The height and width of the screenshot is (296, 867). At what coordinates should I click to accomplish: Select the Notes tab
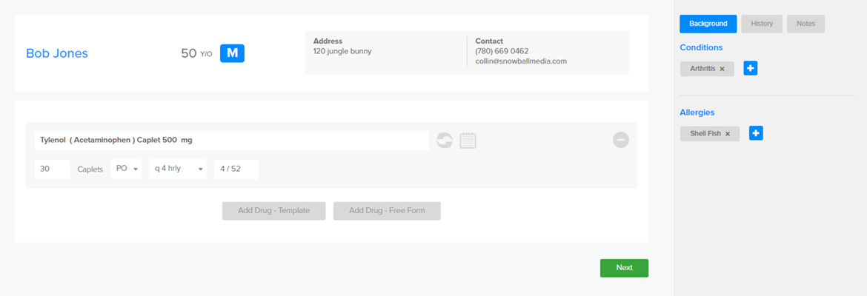[805, 24]
